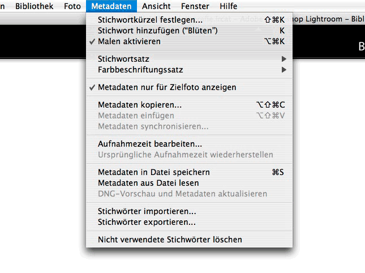The height and width of the screenshot is (273, 365).
Task: Close the highlighted Metadaten menu
Action: point(111,6)
